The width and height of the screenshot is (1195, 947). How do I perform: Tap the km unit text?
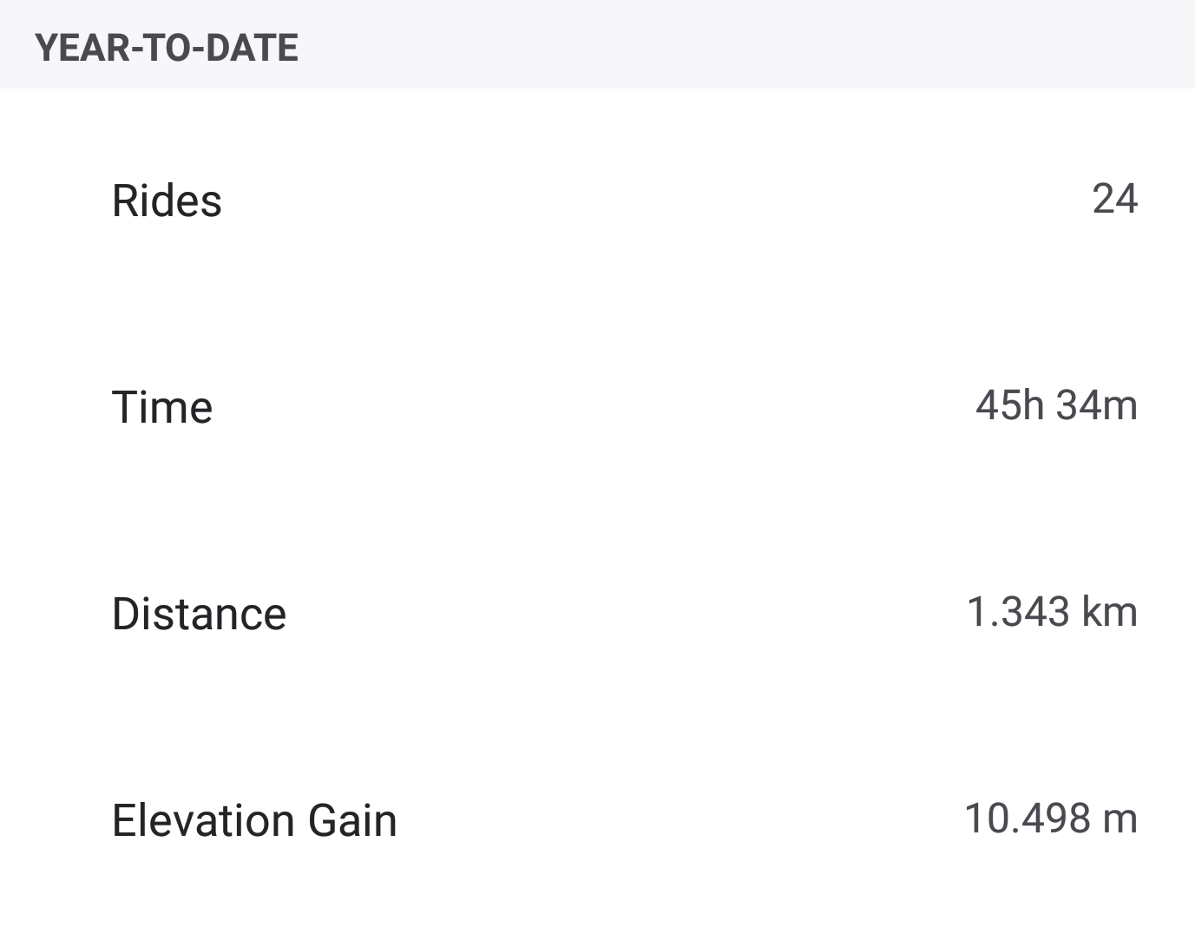(x=1110, y=612)
